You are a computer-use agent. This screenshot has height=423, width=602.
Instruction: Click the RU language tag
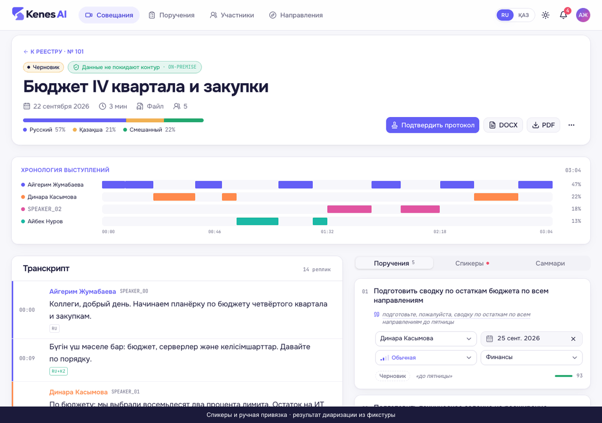tap(54, 329)
